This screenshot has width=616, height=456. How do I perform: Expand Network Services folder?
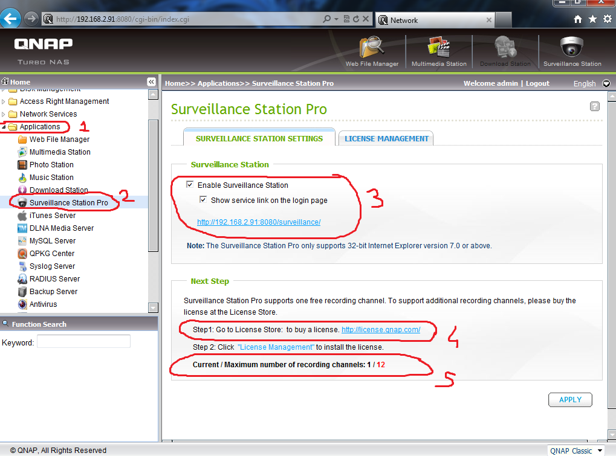(4, 114)
